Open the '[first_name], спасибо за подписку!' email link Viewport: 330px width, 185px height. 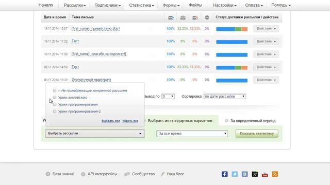click(x=98, y=54)
